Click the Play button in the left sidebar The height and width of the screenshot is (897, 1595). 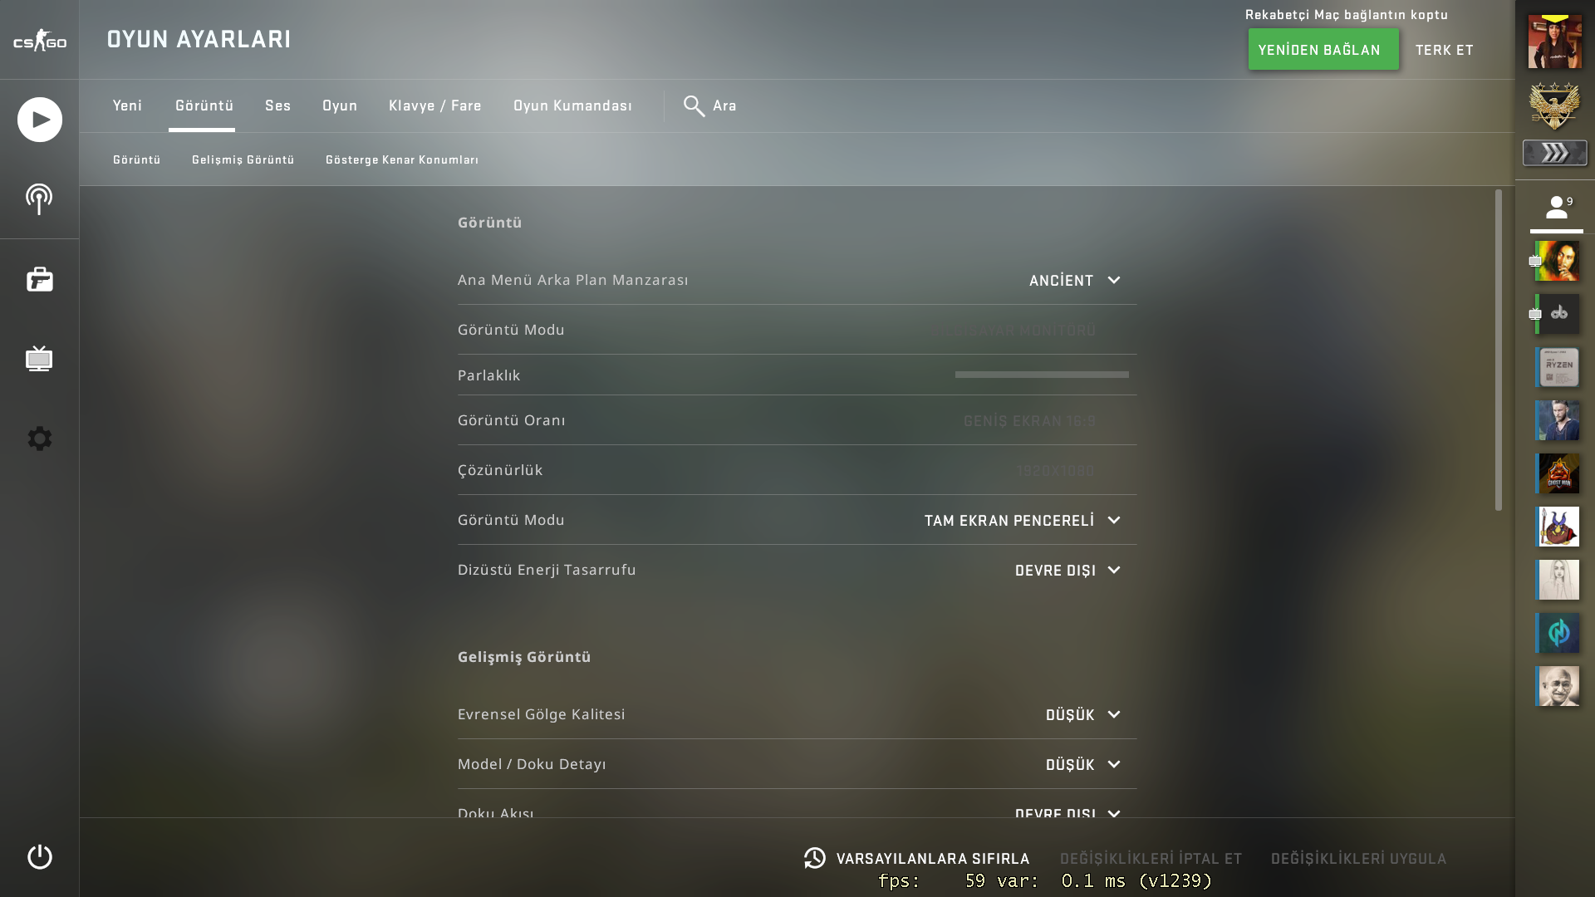click(x=39, y=120)
